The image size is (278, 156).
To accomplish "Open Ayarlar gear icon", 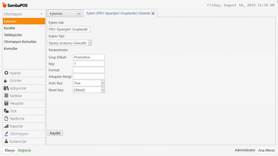I will pos(6,73).
